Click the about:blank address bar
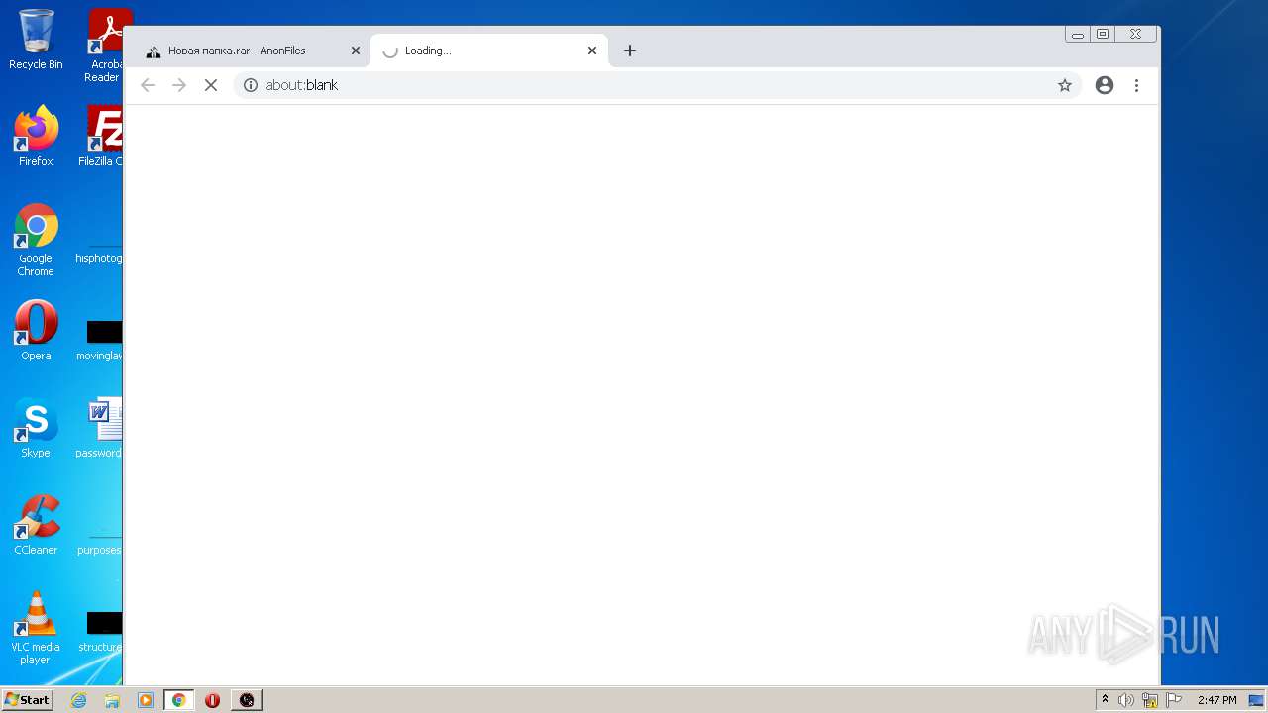1268x713 pixels. (x=657, y=85)
